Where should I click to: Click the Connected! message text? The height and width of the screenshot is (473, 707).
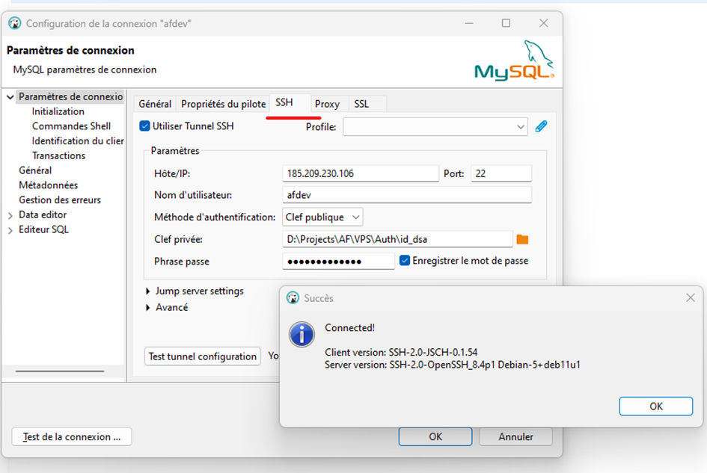350,328
